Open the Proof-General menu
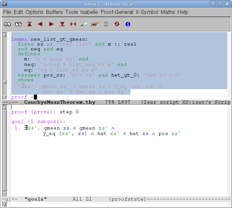Screen dimensions: 232x208 coord(117,12)
